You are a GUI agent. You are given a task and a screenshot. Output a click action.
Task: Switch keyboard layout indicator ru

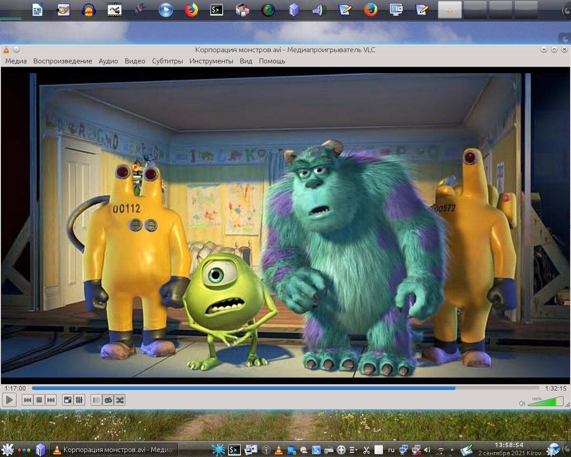pyautogui.click(x=391, y=450)
